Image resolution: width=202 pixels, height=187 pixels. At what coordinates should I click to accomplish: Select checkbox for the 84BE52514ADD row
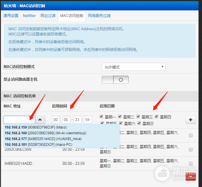click(191, 163)
